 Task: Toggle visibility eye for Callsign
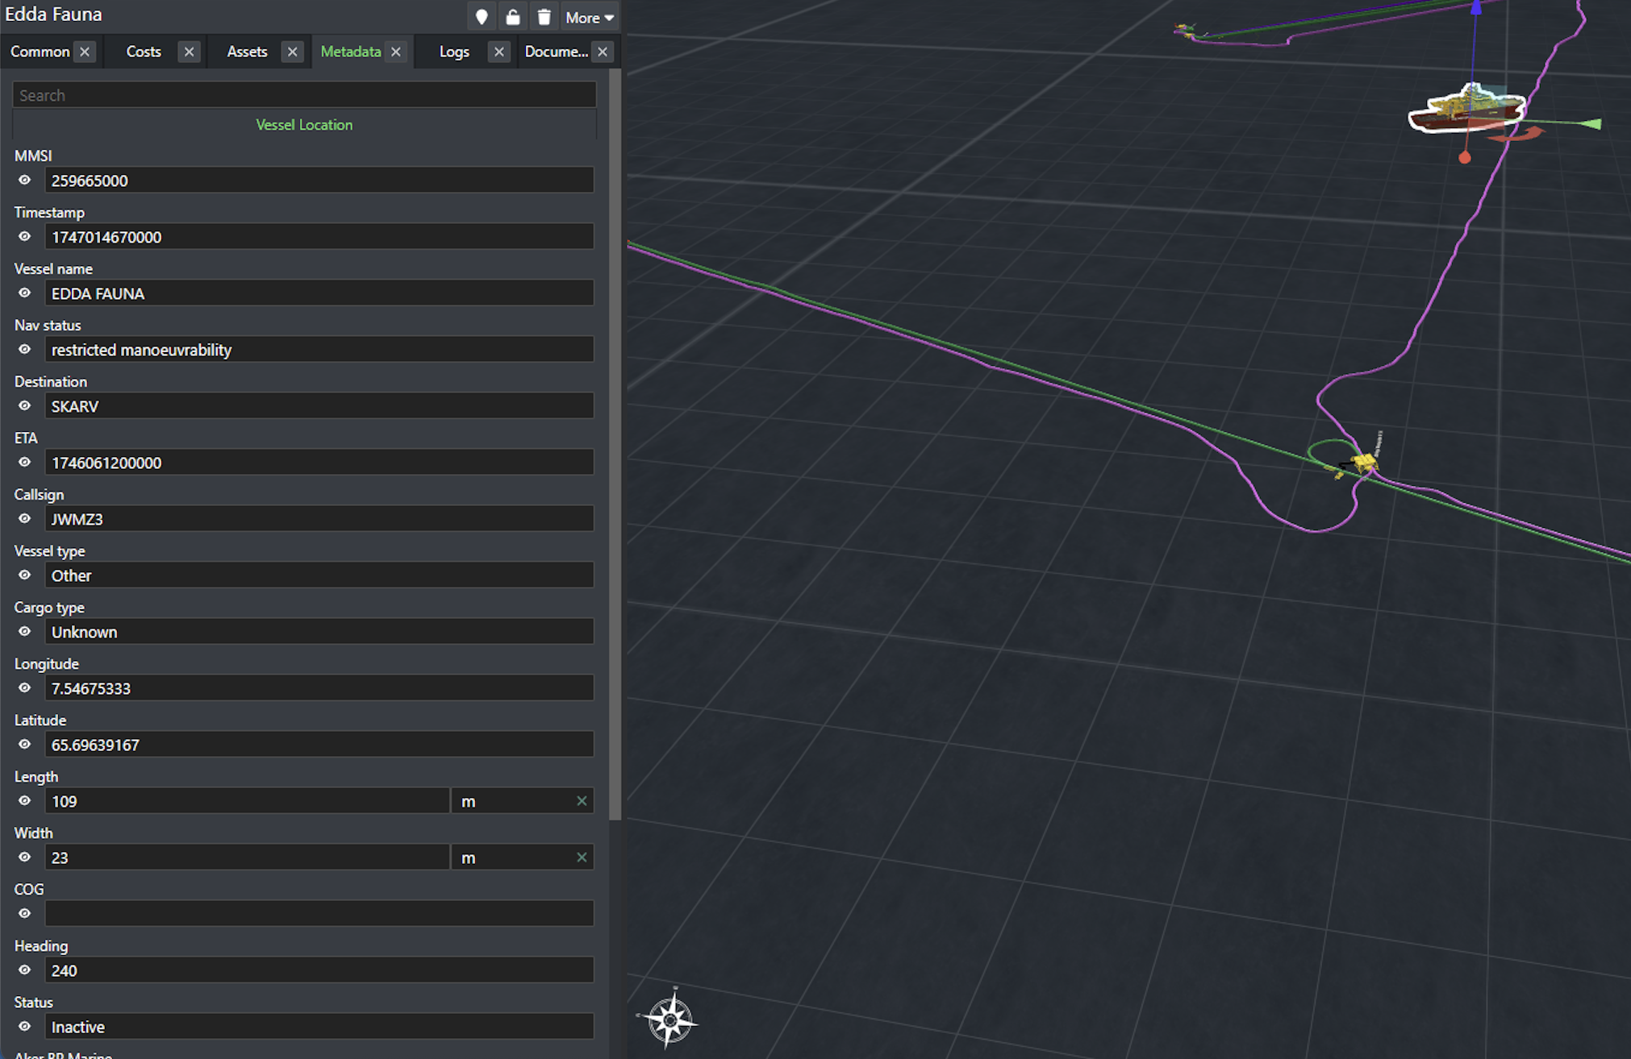pyautogui.click(x=25, y=519)
